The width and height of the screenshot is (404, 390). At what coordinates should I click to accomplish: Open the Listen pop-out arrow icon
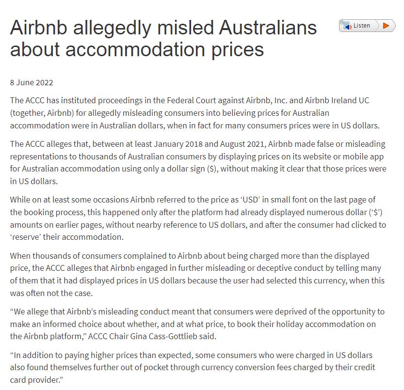click(x=341, y=22)
